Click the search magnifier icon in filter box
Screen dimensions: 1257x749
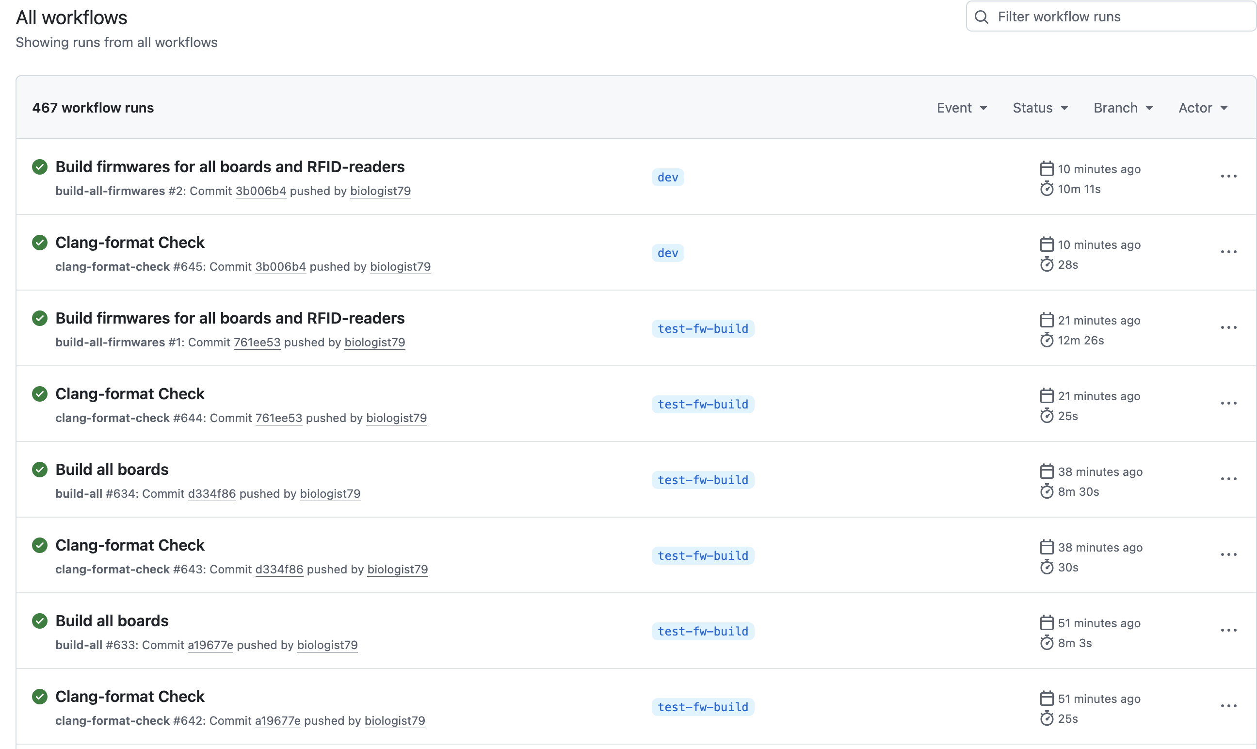tap(981, 16)
